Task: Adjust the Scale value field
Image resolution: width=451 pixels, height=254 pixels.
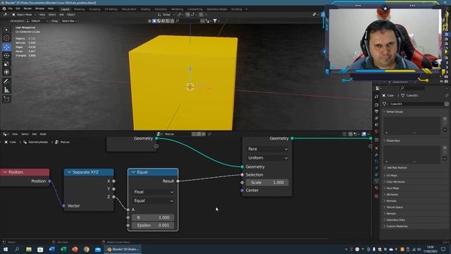Action: [x=268, y=183]
